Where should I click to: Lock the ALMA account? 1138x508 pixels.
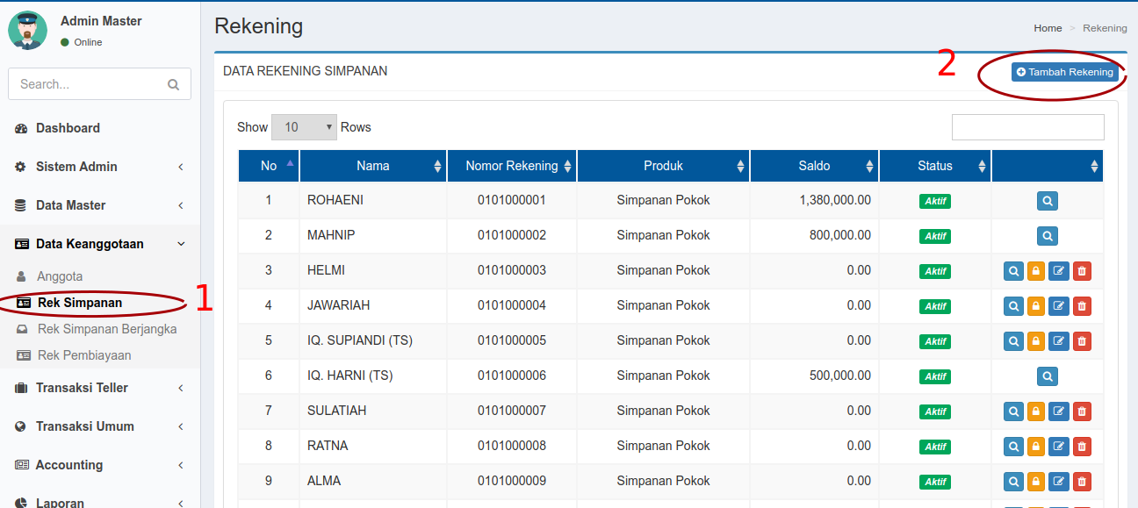click(x=1036, y=482)
